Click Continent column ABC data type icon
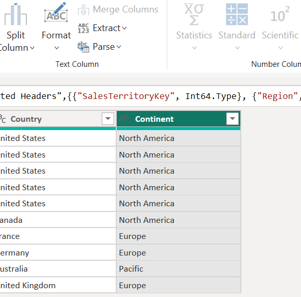301x297 pixels. pyautogui.click(x=125, y=119)
